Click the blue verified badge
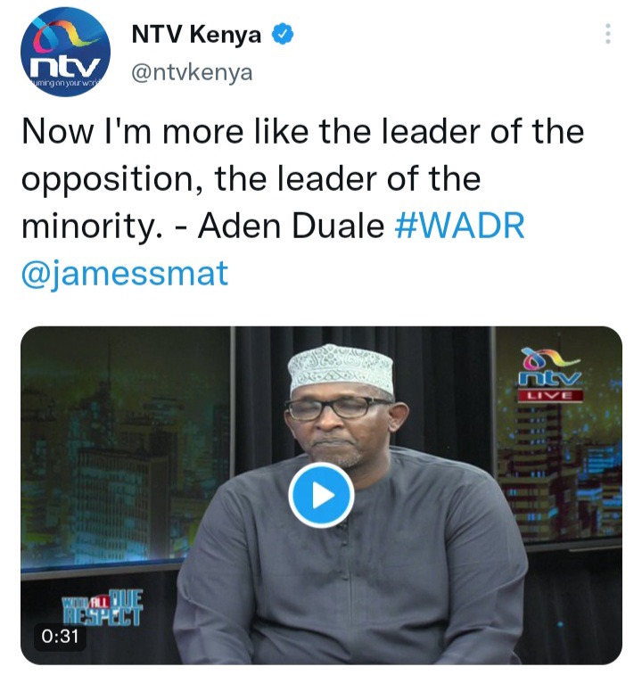Screen dimensions: 642x675 [x=283, y=35]
